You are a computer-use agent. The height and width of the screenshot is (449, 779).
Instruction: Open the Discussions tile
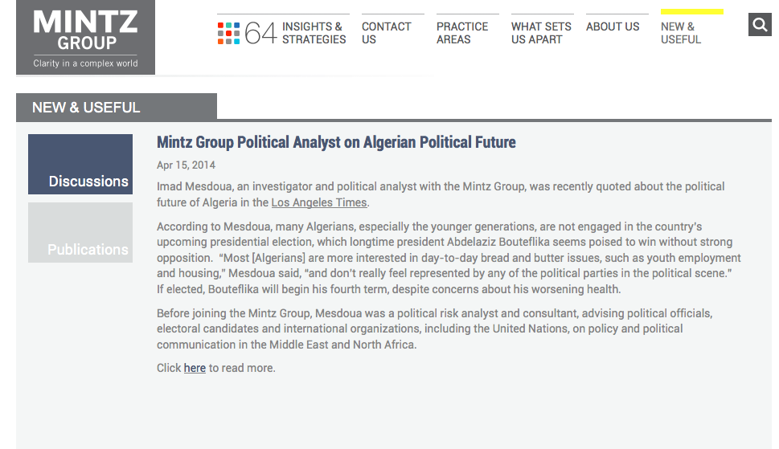click(80, 164)
